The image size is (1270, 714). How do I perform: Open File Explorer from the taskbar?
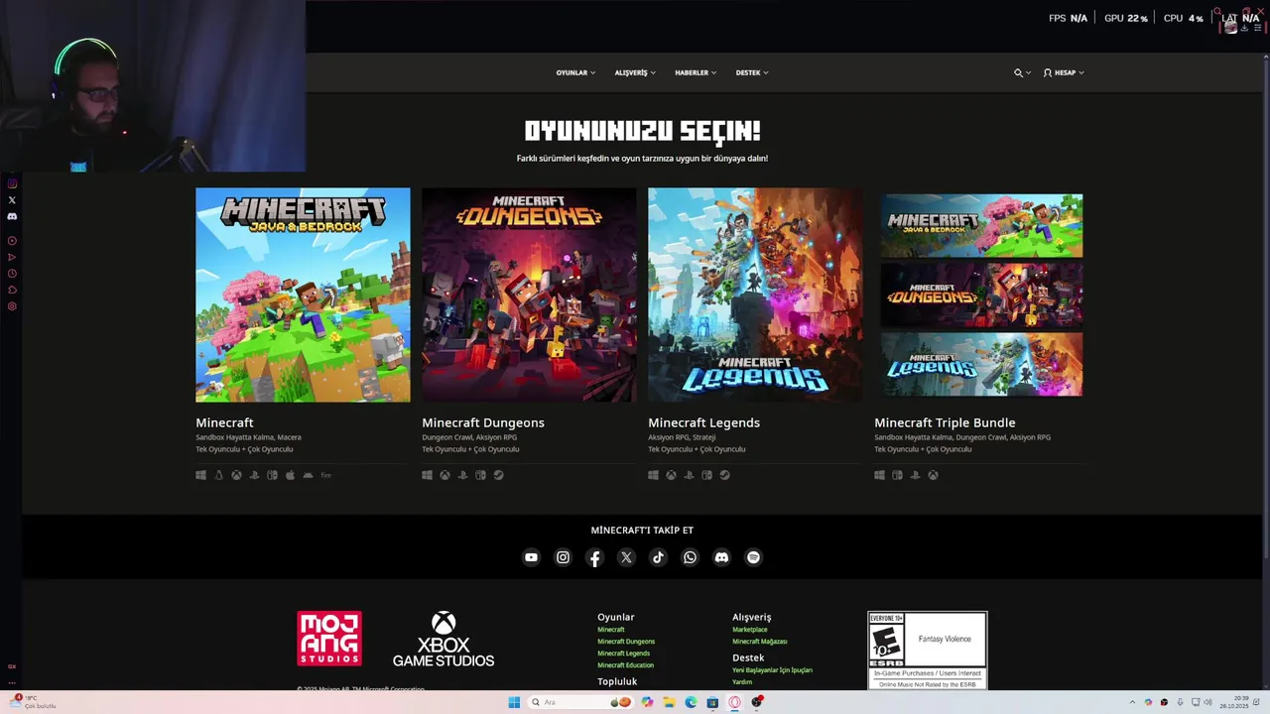669,702
